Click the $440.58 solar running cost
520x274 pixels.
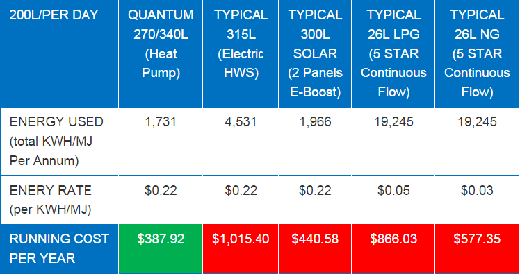pyautogui.click(x=315, y=239)
